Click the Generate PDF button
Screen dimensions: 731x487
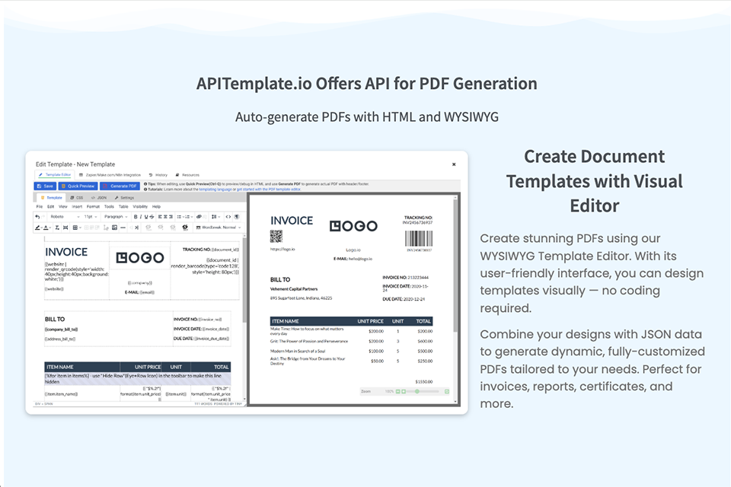click(x=120, y=186)
